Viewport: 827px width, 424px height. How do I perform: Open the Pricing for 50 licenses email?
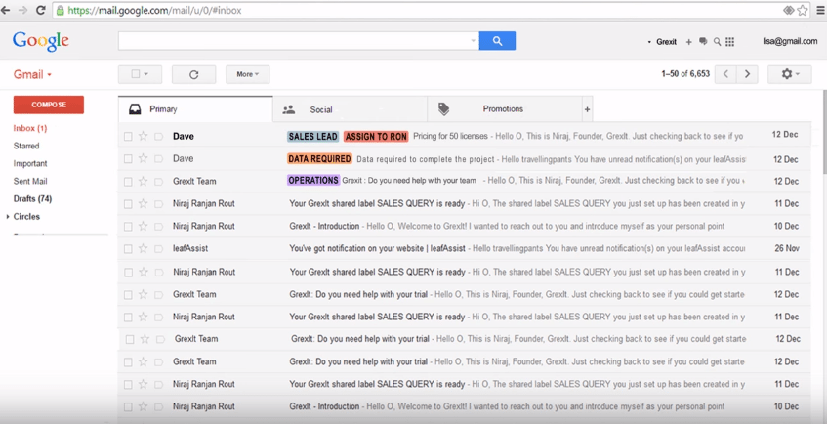point(450,136)
